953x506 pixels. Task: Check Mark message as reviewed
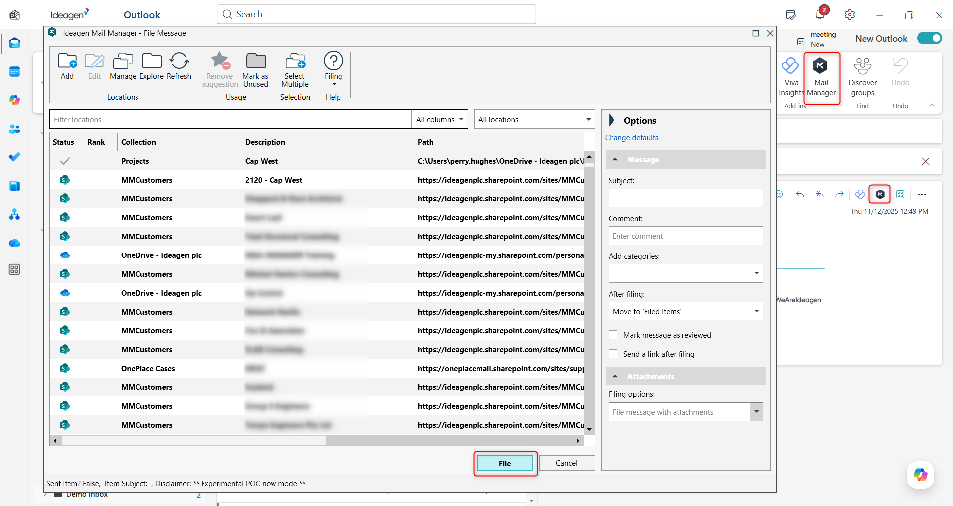point(613,335)
